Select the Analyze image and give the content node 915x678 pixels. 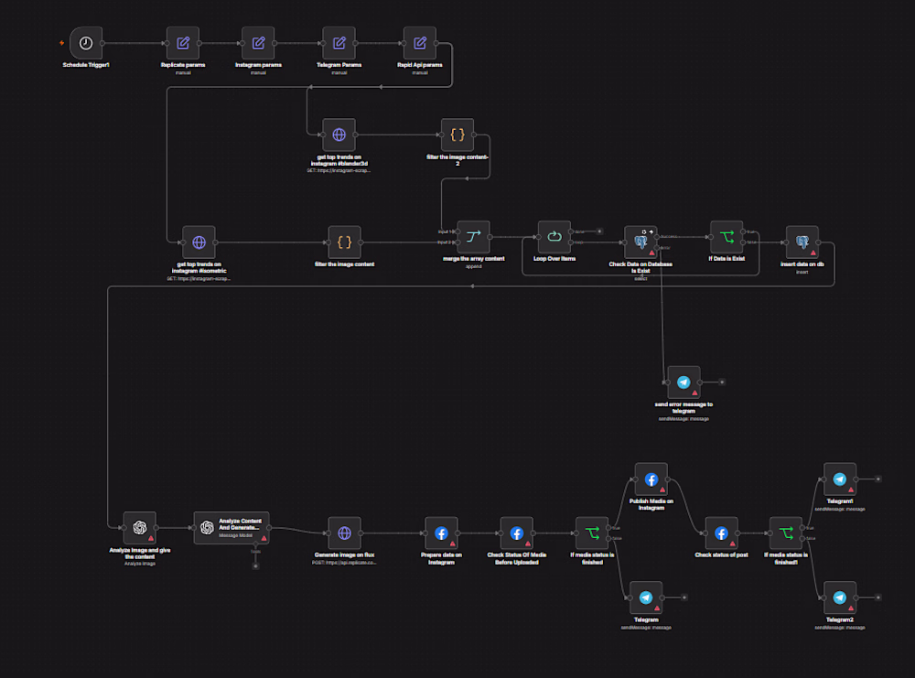tap(139, 527)
